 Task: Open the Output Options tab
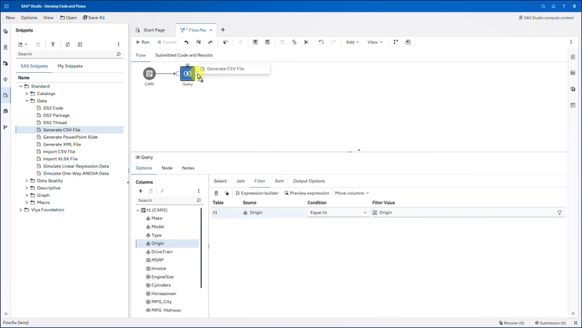(309, 181)
